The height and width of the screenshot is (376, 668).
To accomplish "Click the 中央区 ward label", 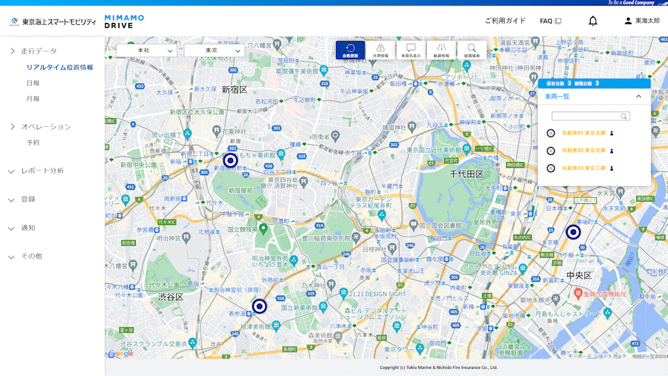I will point(578,276).
